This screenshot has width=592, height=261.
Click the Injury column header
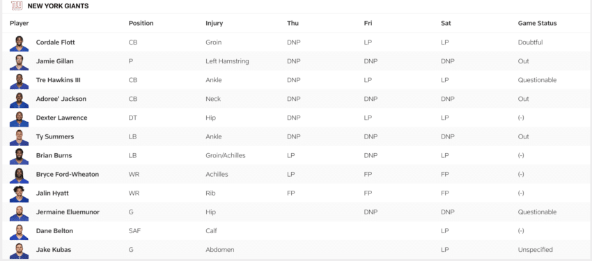point(214,23)
